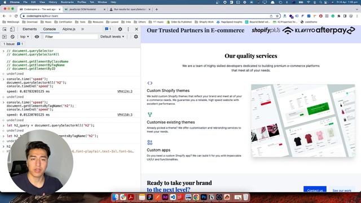Close the Codeinspire tab
This screenshot has height=203, width=361.
[x=59, y=10]
